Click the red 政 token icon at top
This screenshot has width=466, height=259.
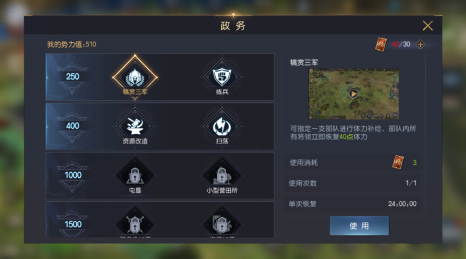tap(381, 44)
